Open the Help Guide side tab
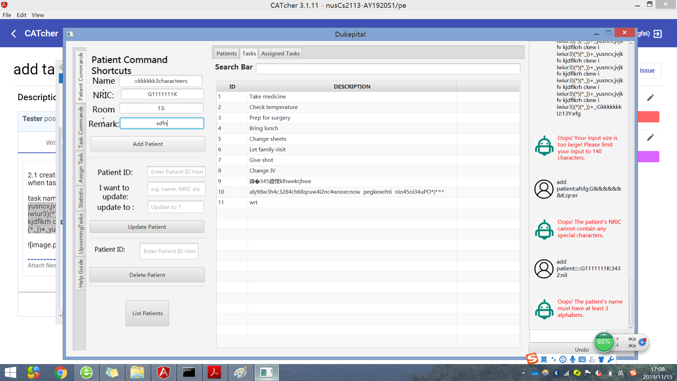The height and width of the screenshot is (381, 677). pyautogui.click(x=81, y=273)
